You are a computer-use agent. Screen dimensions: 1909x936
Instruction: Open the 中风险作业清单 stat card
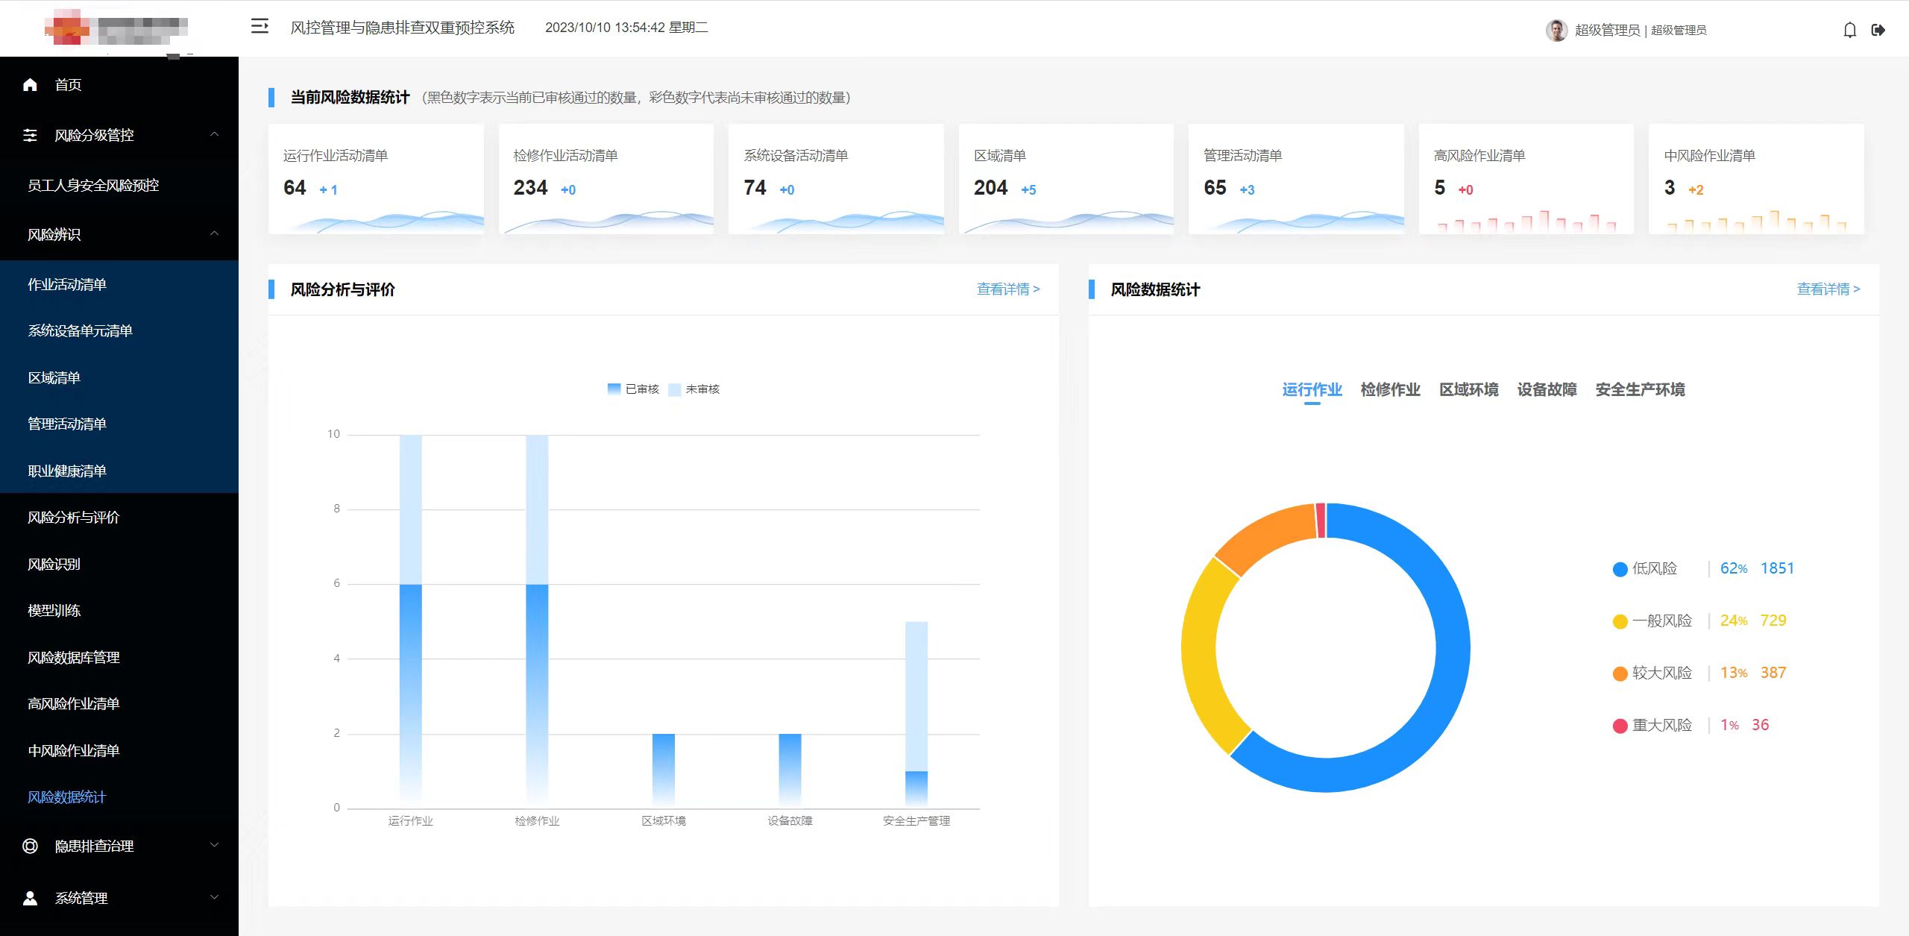tap(1756, 179)
